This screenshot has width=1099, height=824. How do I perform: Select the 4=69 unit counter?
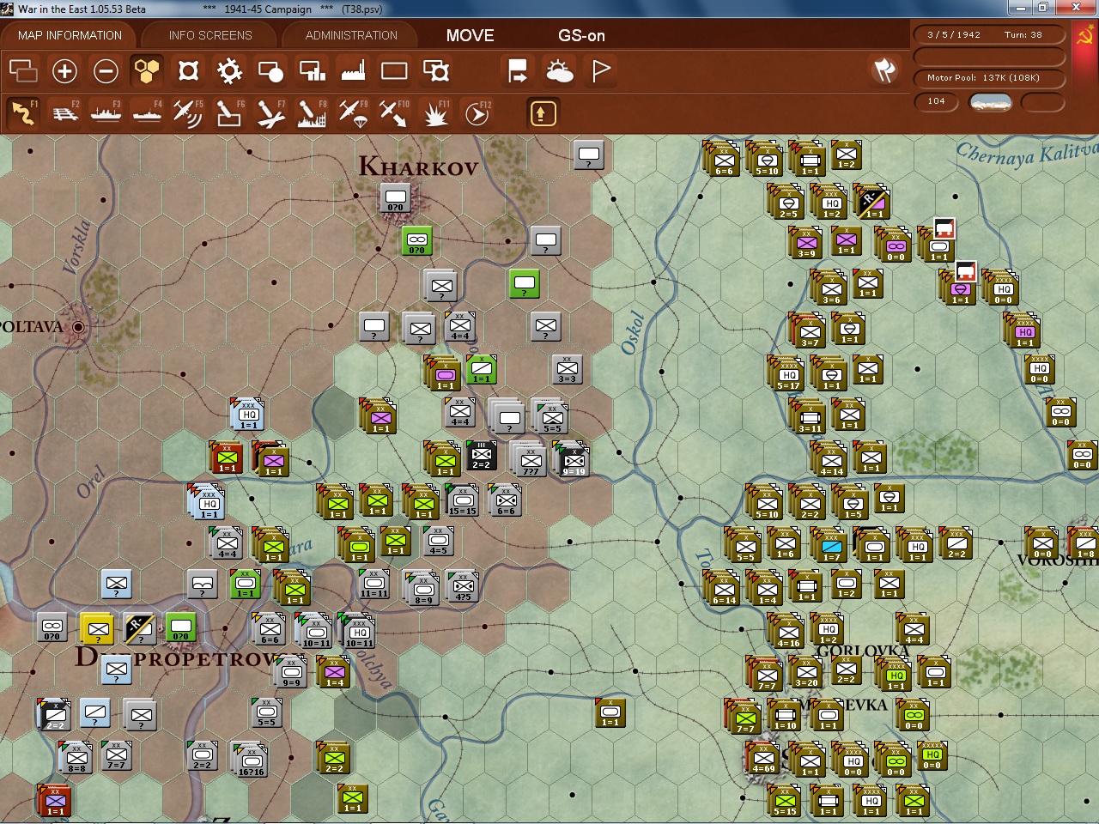[x=763, y=759]
